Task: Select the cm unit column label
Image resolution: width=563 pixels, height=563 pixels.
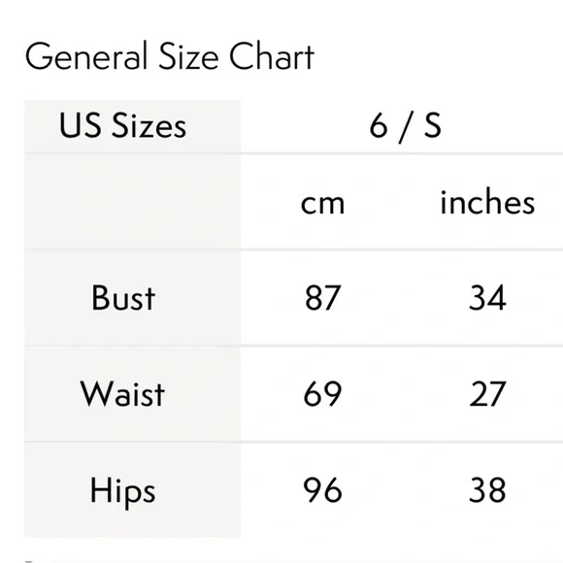Action: (322, 204)
